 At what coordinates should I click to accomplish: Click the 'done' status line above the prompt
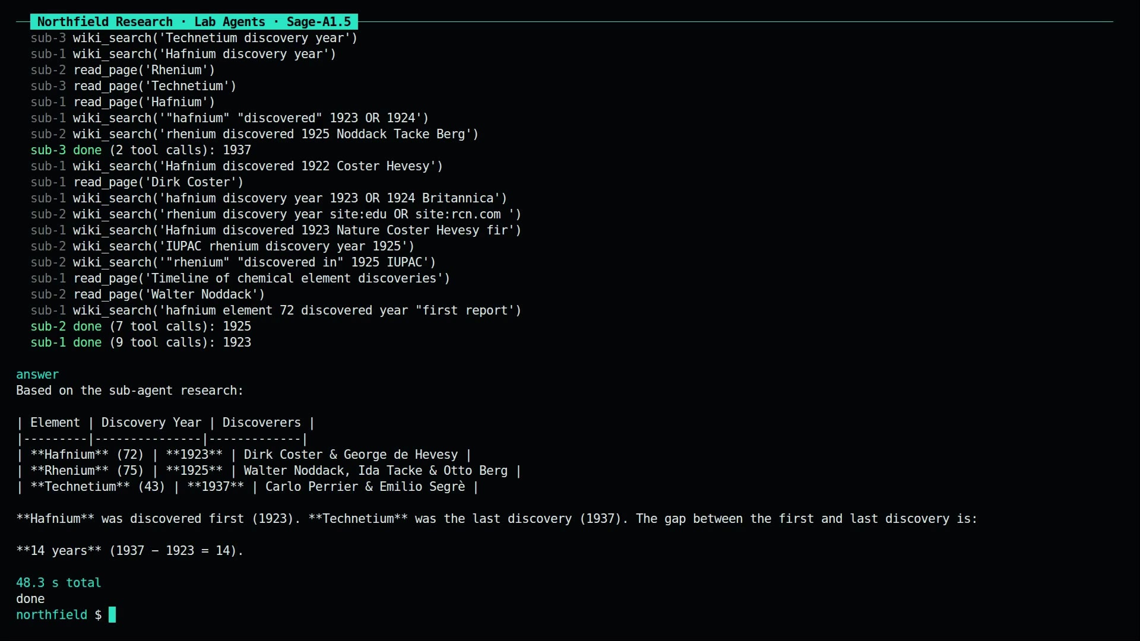point(30,599)
